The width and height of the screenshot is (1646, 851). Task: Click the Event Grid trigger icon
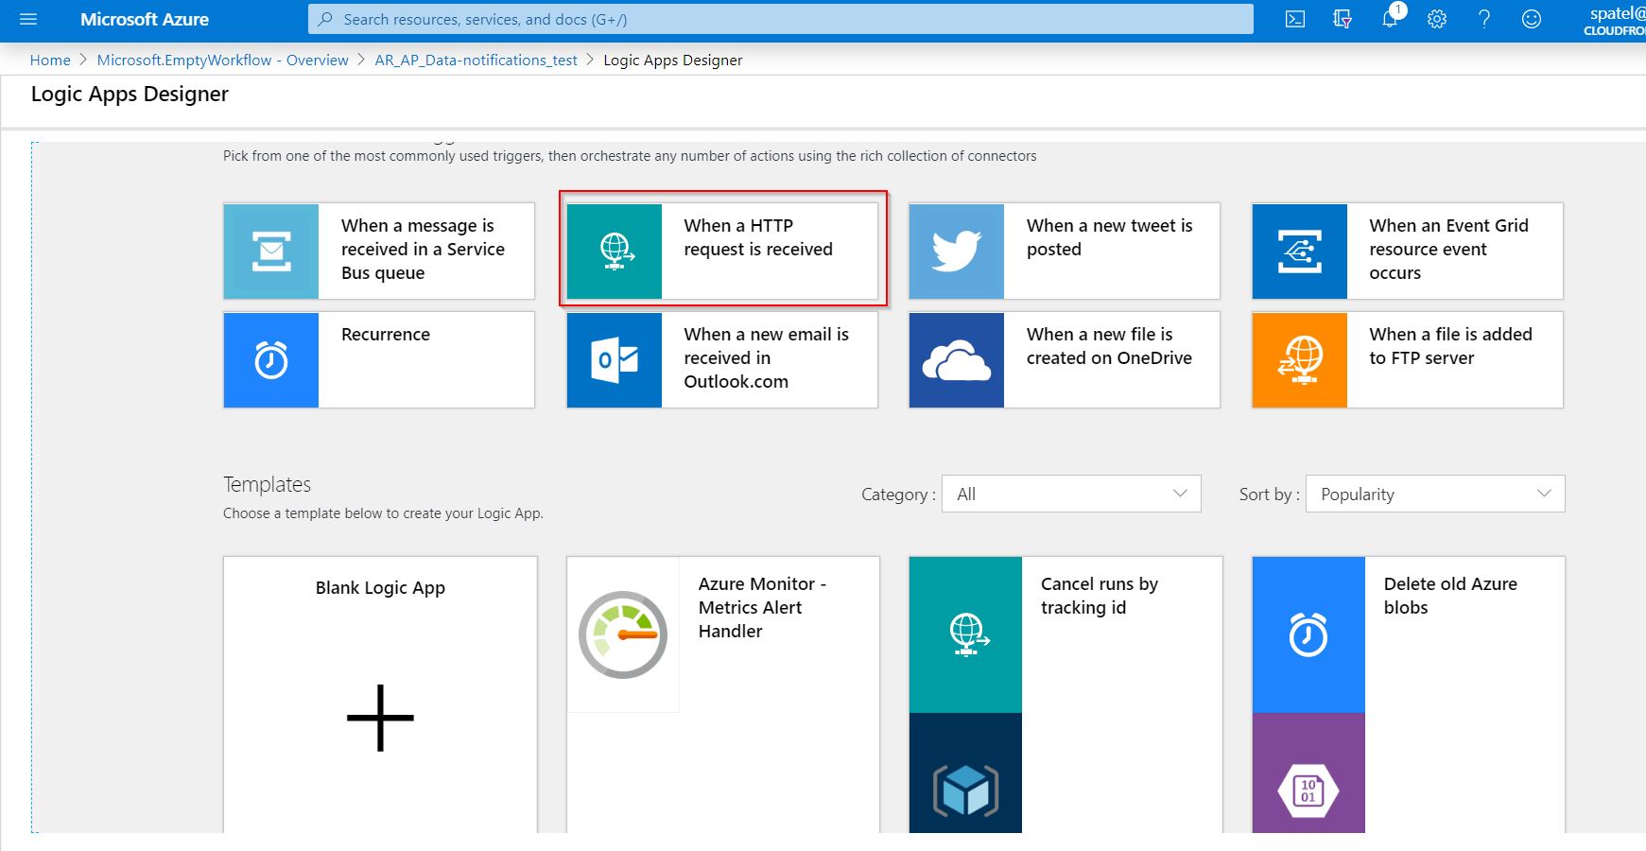[x=1300, y=252]
